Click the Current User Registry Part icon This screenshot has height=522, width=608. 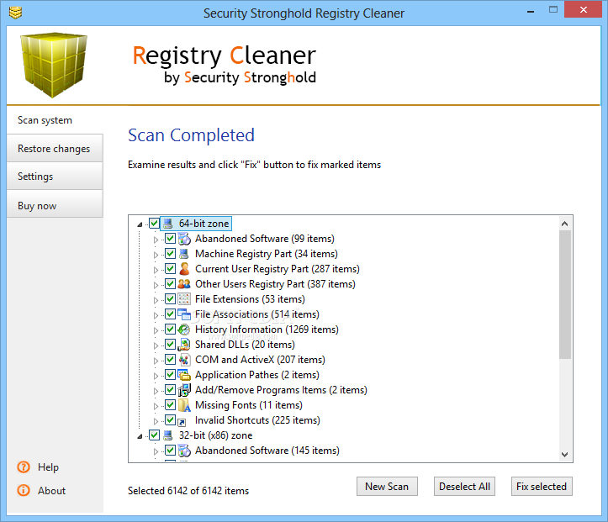184,269
